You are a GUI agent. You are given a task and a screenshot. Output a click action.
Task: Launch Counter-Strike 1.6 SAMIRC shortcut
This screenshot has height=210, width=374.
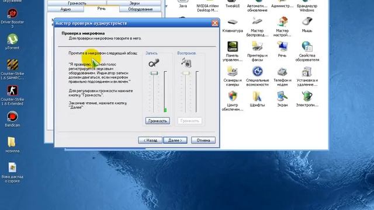click(x=12, y=65)
